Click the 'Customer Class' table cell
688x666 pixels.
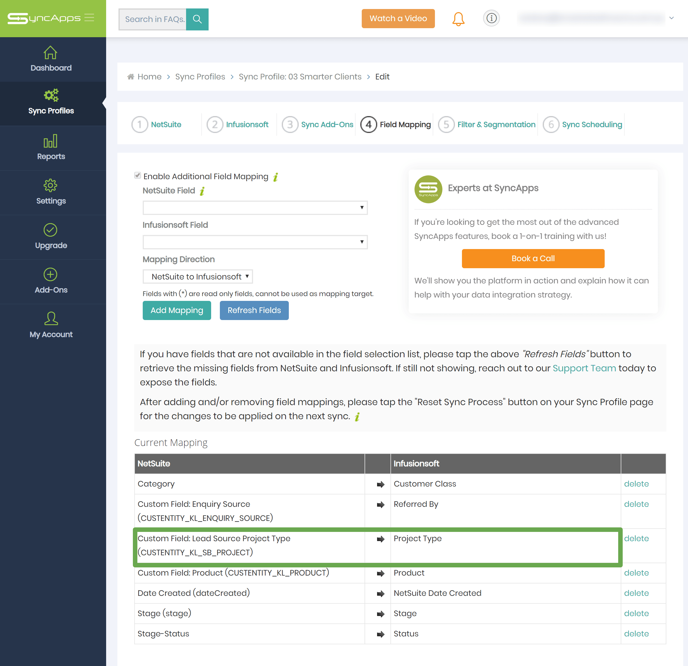click(506, 484)
